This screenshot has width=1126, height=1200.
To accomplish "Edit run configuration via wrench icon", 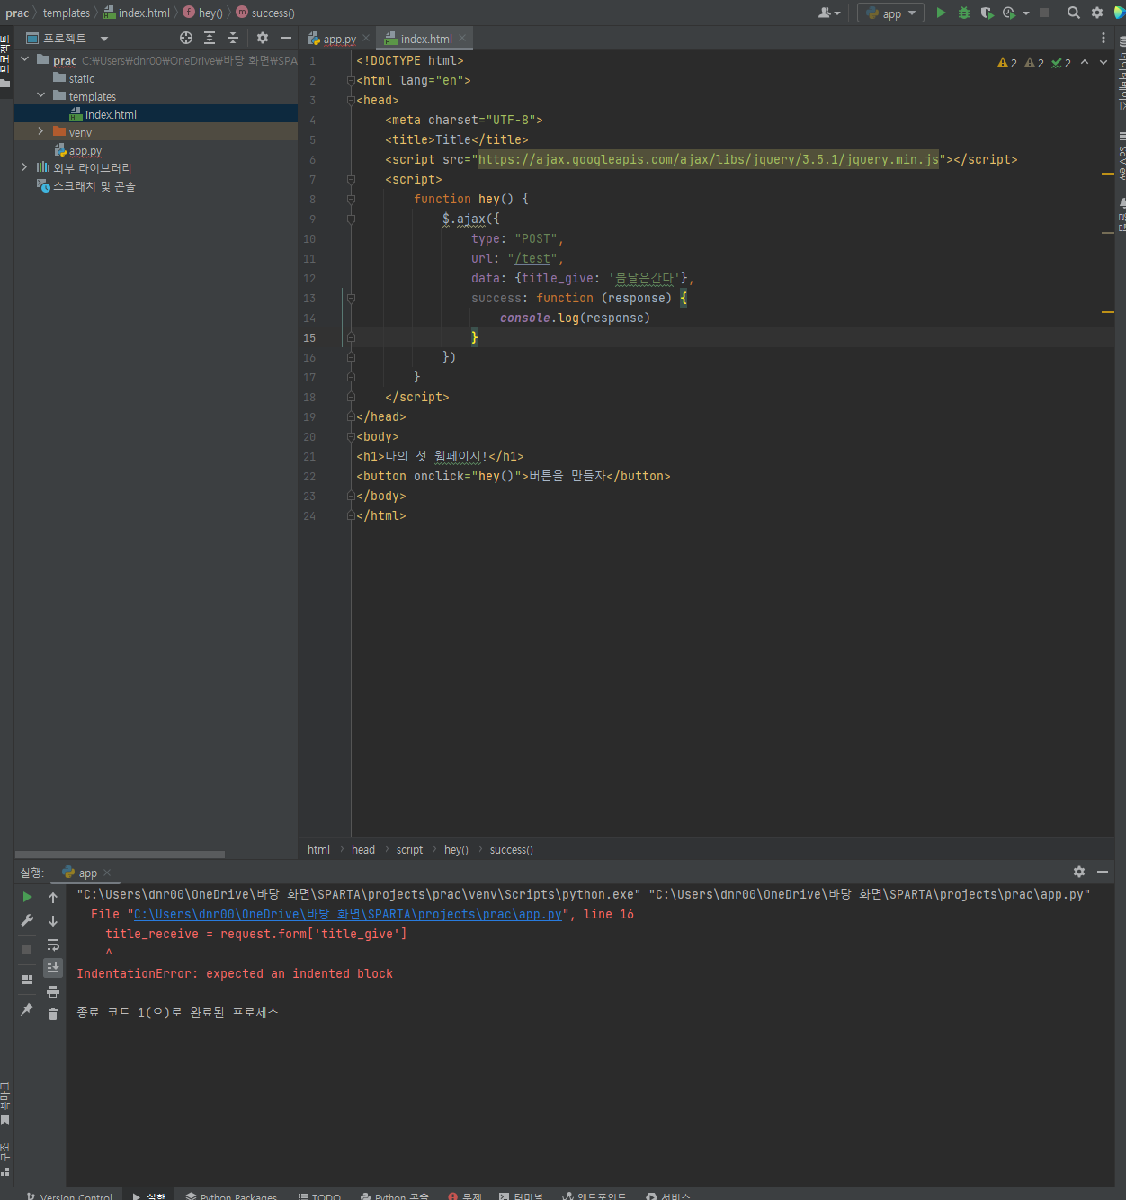I will pyautogui.click(x=27, y=920).
